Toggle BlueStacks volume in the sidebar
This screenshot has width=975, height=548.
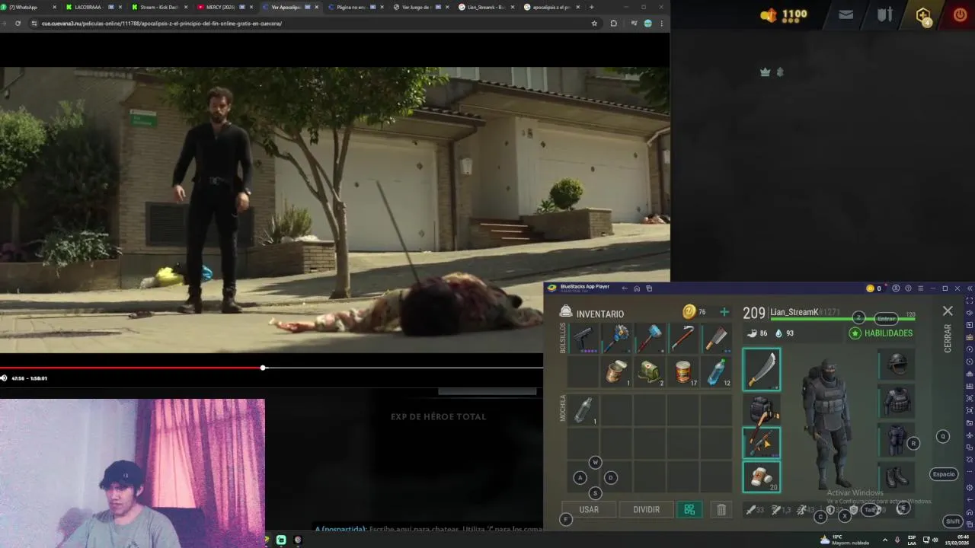(x=969, y=313)
